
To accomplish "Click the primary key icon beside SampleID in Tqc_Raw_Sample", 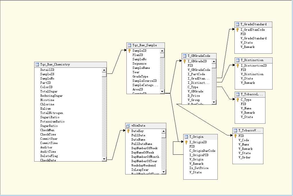I will pos(129,51).
